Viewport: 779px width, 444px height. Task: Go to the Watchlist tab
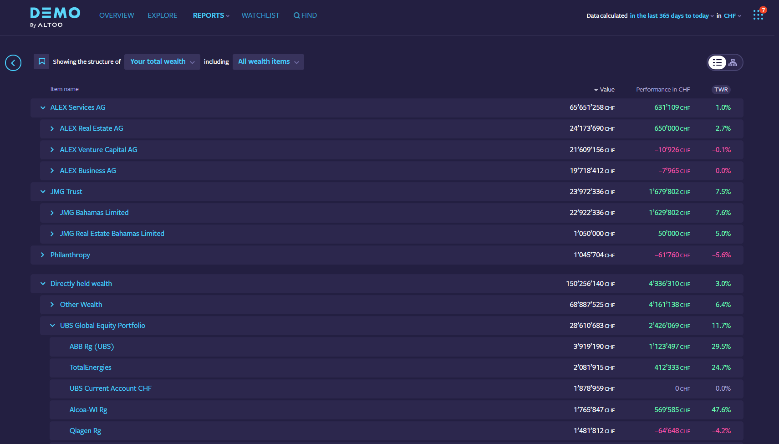(260, 15)
